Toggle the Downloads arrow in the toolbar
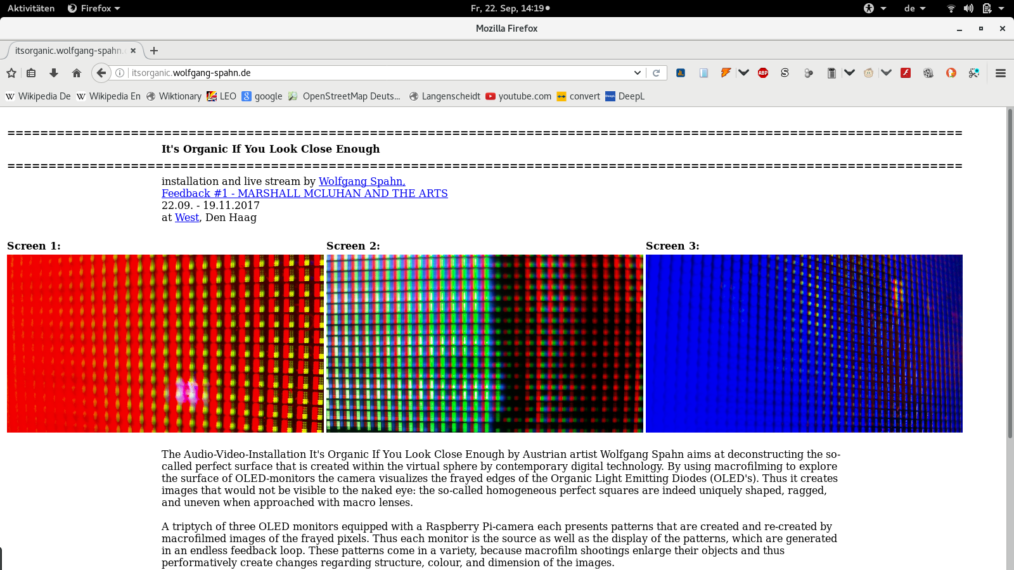Image resolution: width=1014 pixels, height=570 pixels. 53,73
